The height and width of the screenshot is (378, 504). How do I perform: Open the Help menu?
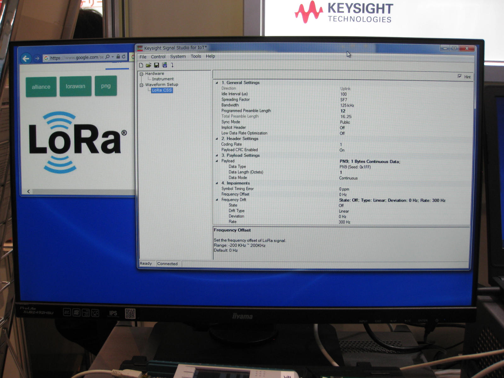[x=210, y=56]
